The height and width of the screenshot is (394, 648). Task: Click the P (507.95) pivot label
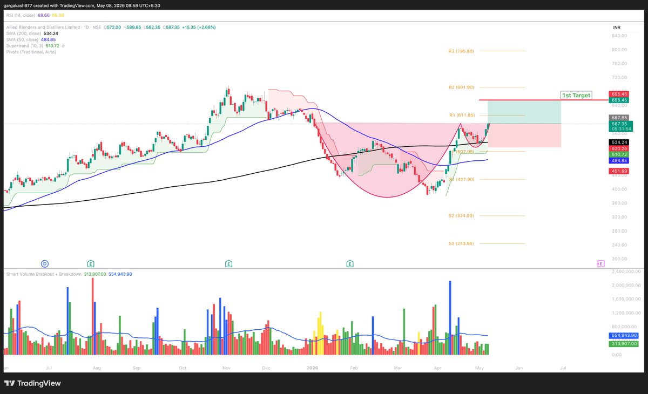[x=462, y=152]
